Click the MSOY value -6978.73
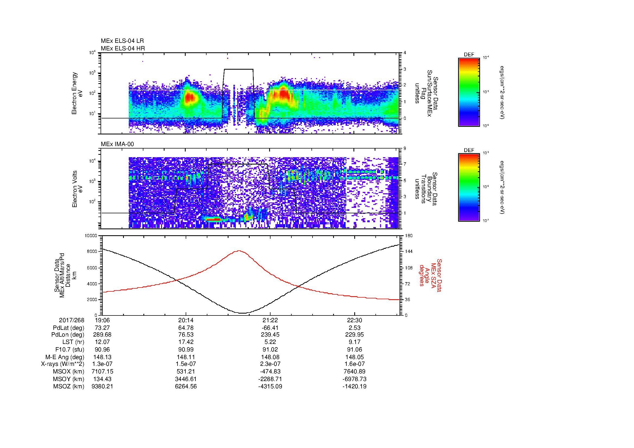The height and width of the screenshot is (448, 634). tap(354, 379)
